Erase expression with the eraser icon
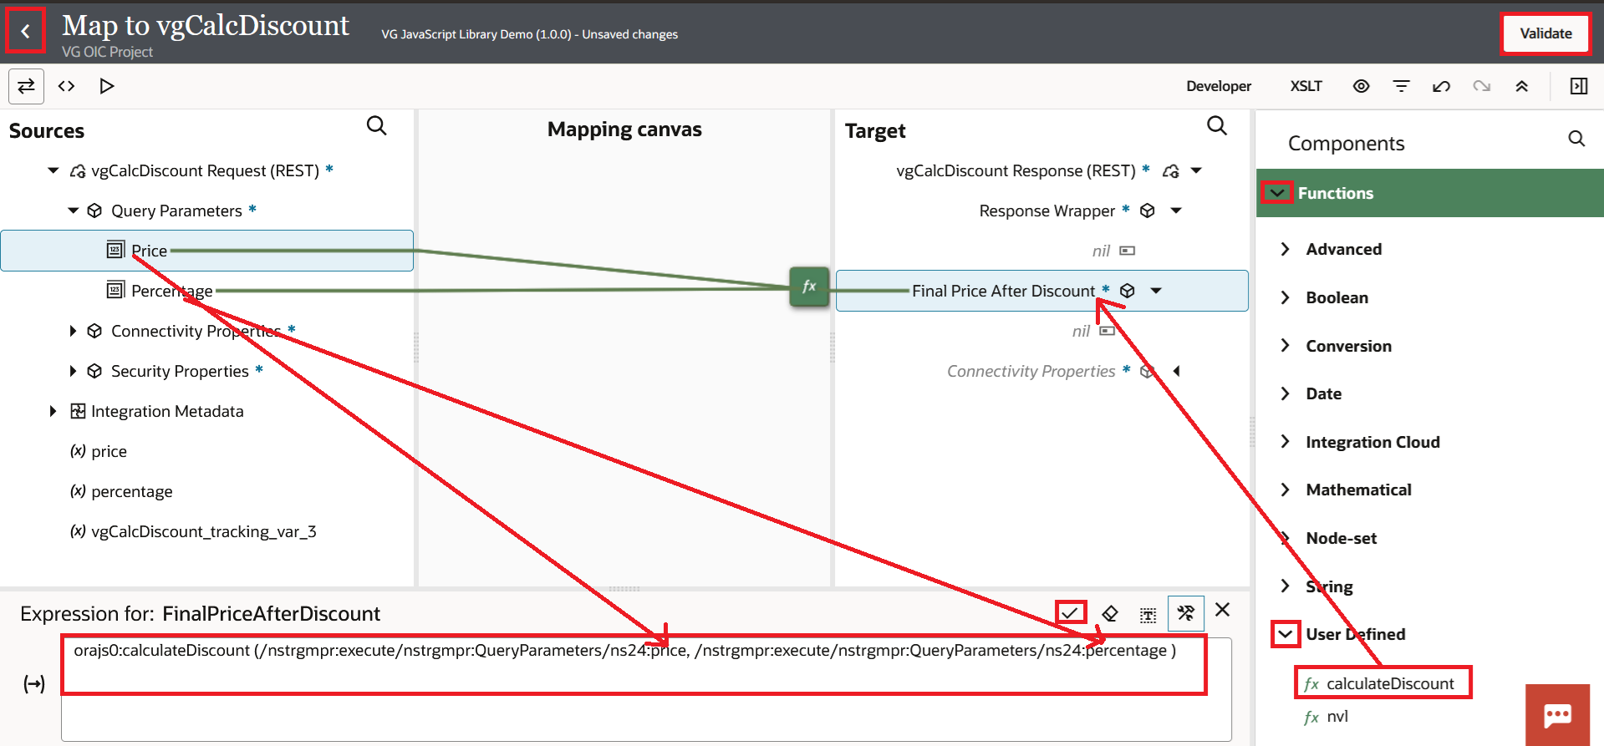 pyautogui.click(x=1110, y=614)
